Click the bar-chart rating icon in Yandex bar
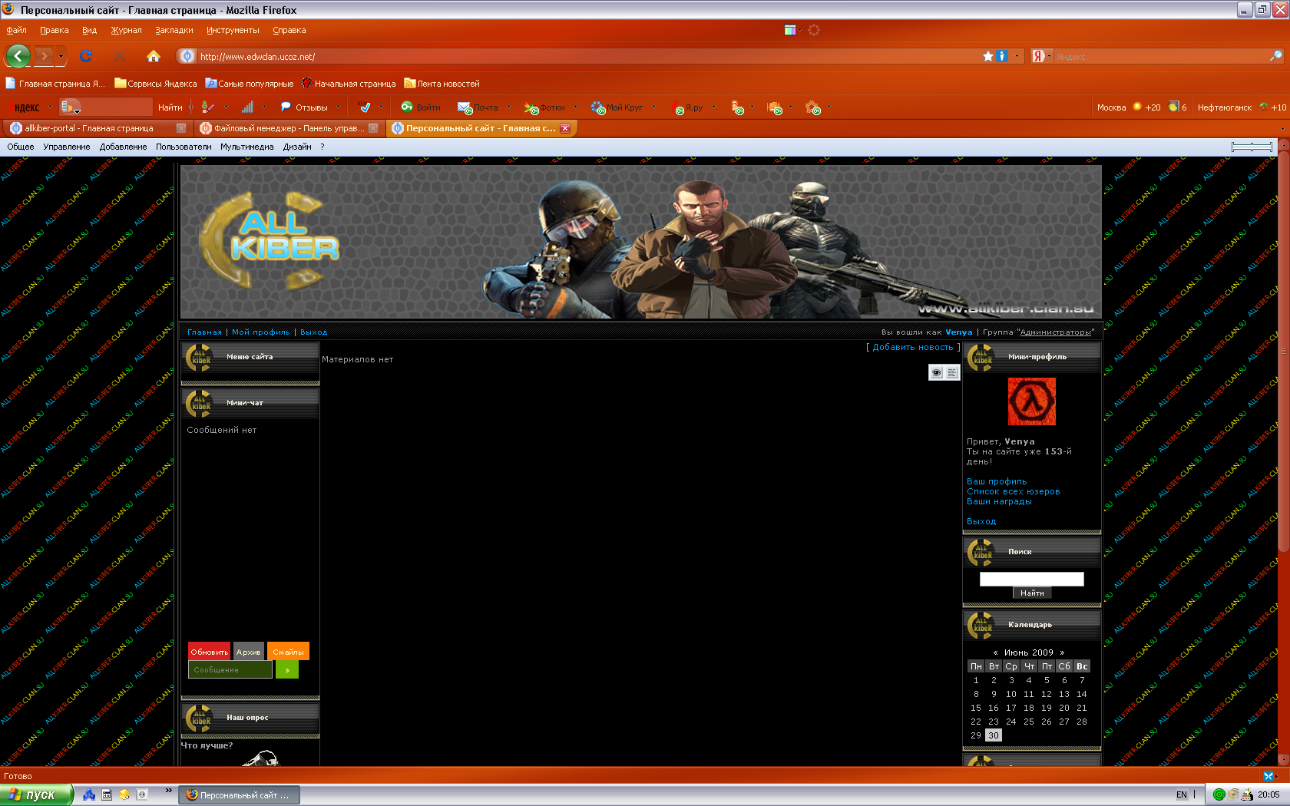The height and width of the screenshot is (806, 1290). point(247,107)
